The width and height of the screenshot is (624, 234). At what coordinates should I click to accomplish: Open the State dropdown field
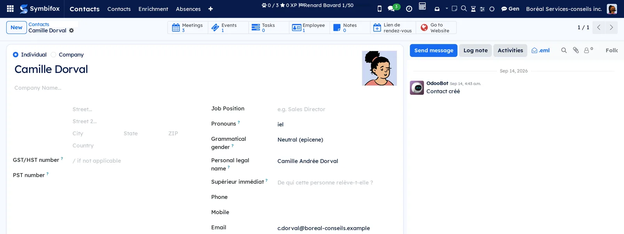144,133
